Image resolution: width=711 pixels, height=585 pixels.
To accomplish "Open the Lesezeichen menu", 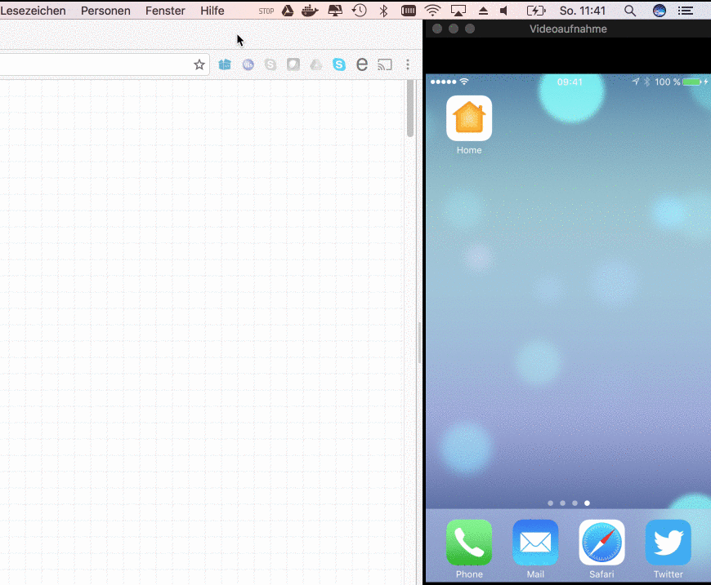I will coord(34,11).
